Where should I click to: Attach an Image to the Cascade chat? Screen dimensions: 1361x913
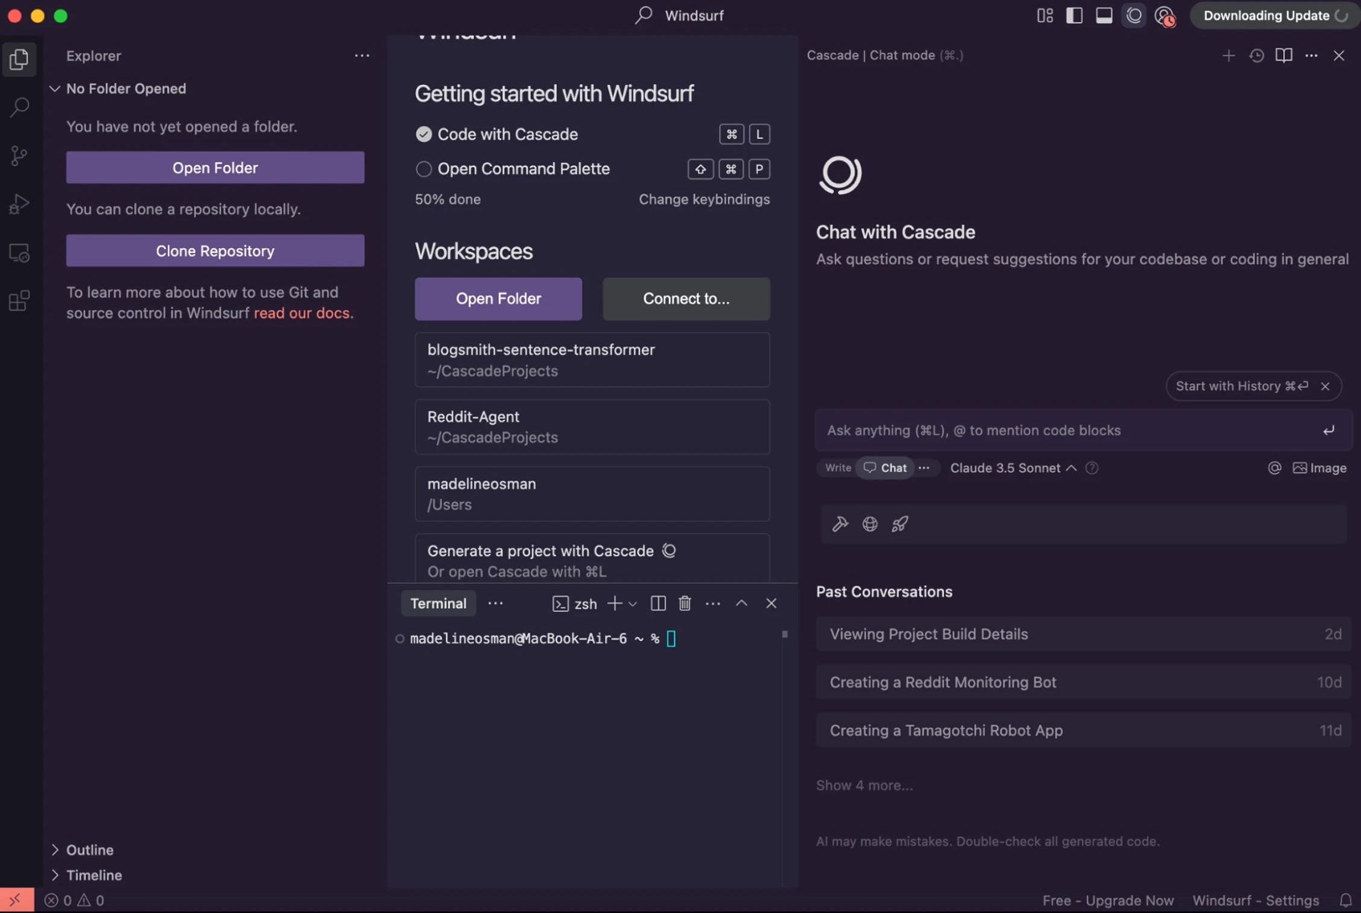(x=1319, y=468)
